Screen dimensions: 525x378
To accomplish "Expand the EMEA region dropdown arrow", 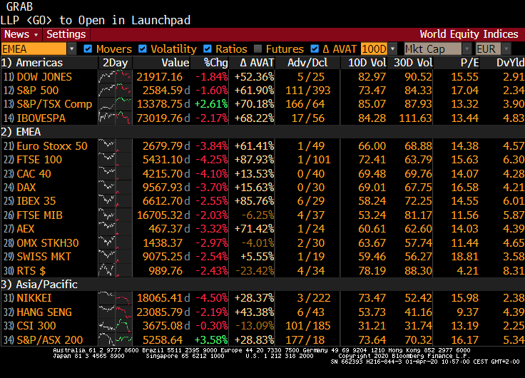I will click(x=71, y=49).
